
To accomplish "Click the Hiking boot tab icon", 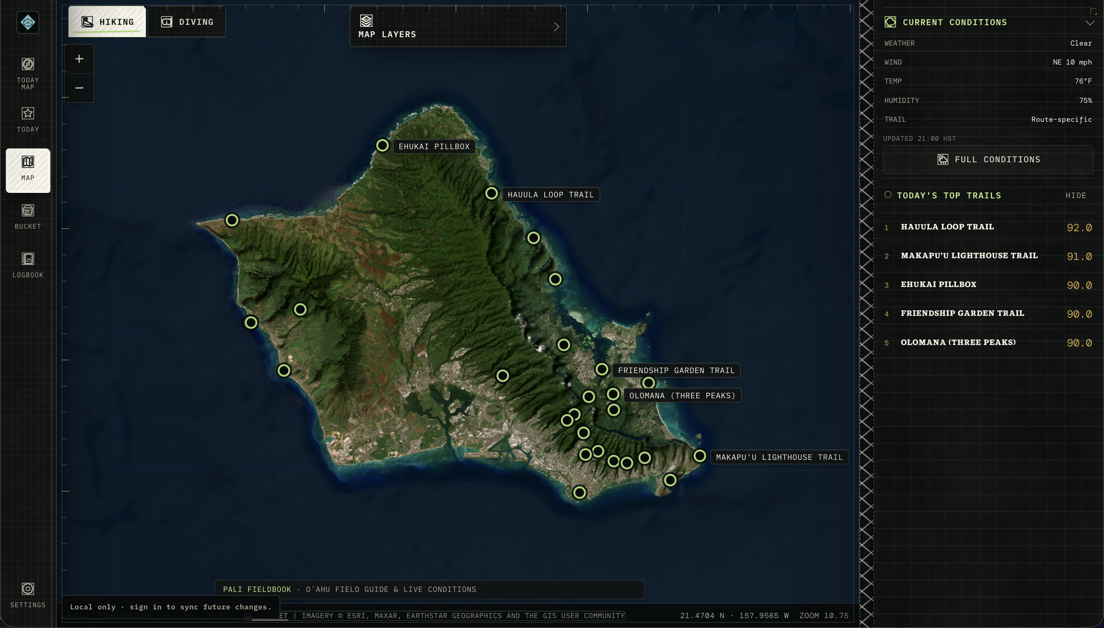I will pyautogui.click(x=88, y=22).
